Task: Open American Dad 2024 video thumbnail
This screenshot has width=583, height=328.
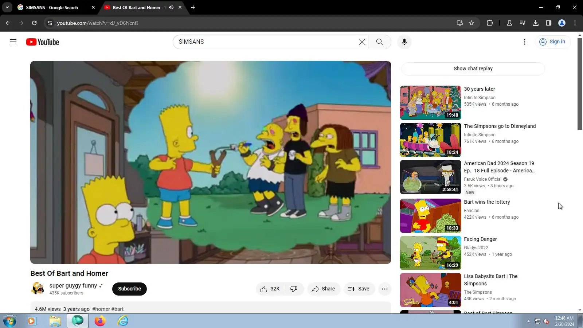Action: (431, 177)
